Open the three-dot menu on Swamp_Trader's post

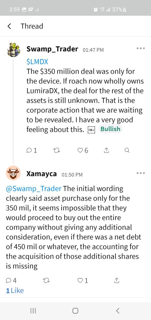tap(141, 48)
